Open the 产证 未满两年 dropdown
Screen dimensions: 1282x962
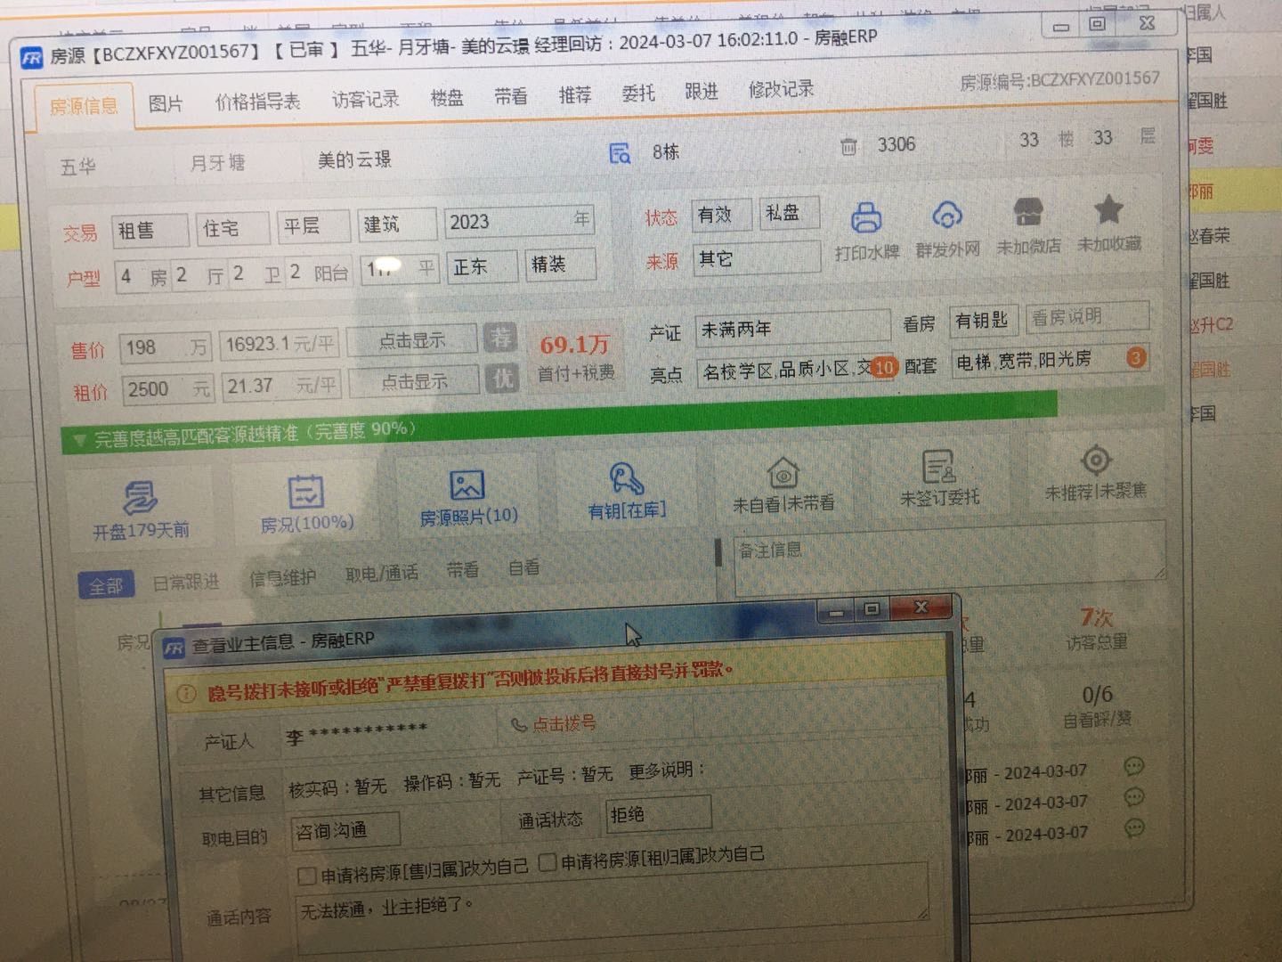point(792,329)
